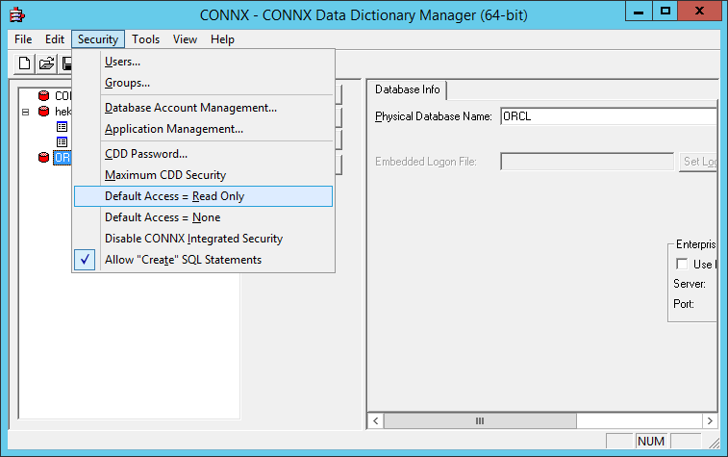Click the horizontal scrollbar right arrow
Screen dimensions: 728x457
[710, 420]
